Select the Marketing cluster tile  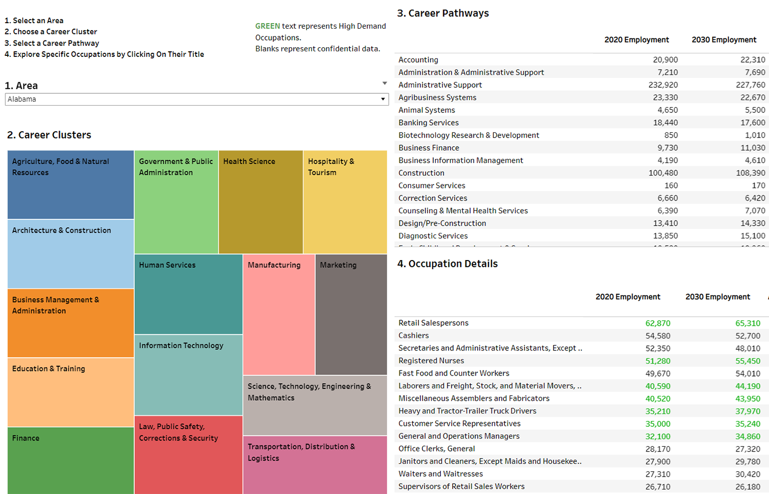click(351, 314)
